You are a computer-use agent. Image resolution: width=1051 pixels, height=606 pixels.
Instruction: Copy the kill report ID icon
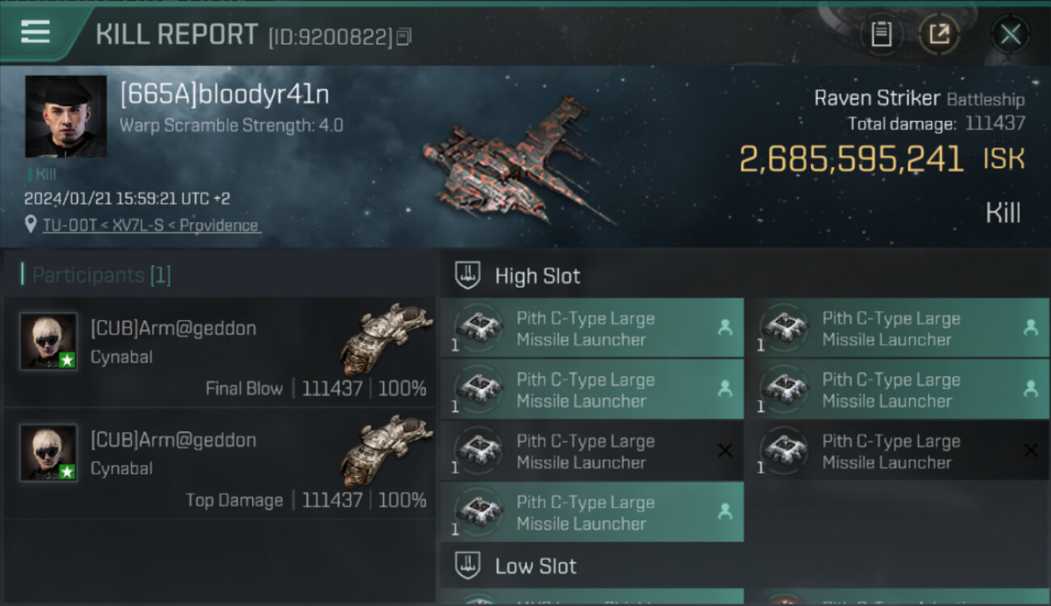404,36
